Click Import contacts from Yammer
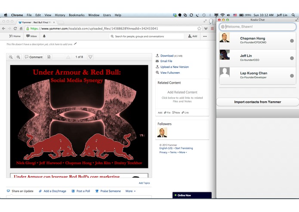The width and height of the screenshot is (299, 212). click(x=258, y=102)
